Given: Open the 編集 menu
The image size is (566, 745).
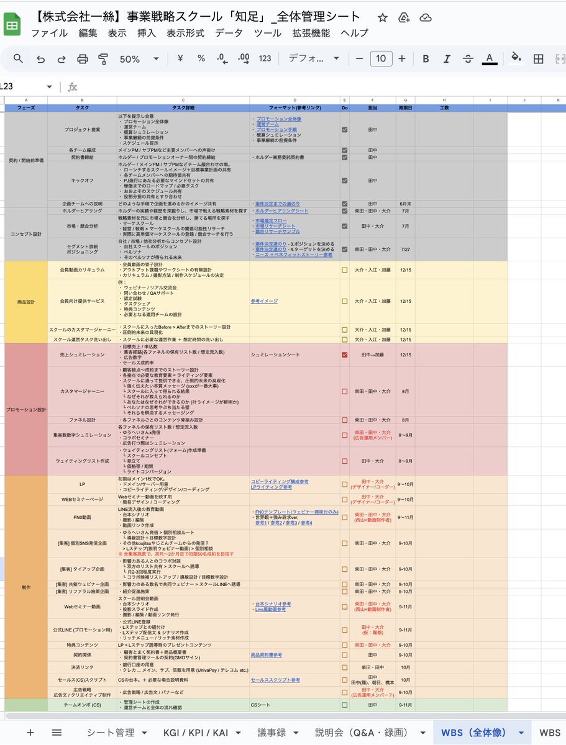Looking at the screenshot, I should point(88,34).
